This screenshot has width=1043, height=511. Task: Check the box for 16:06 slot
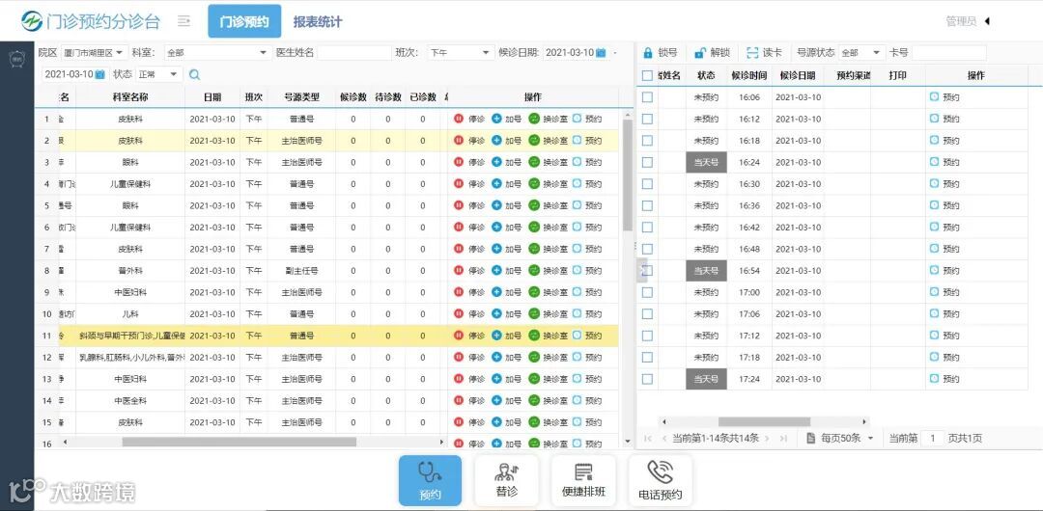coord(647,97)
